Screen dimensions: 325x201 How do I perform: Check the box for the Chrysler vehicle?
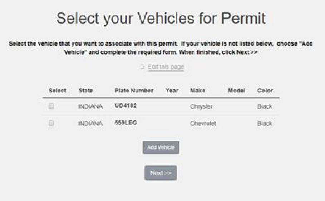coord(51,106)
